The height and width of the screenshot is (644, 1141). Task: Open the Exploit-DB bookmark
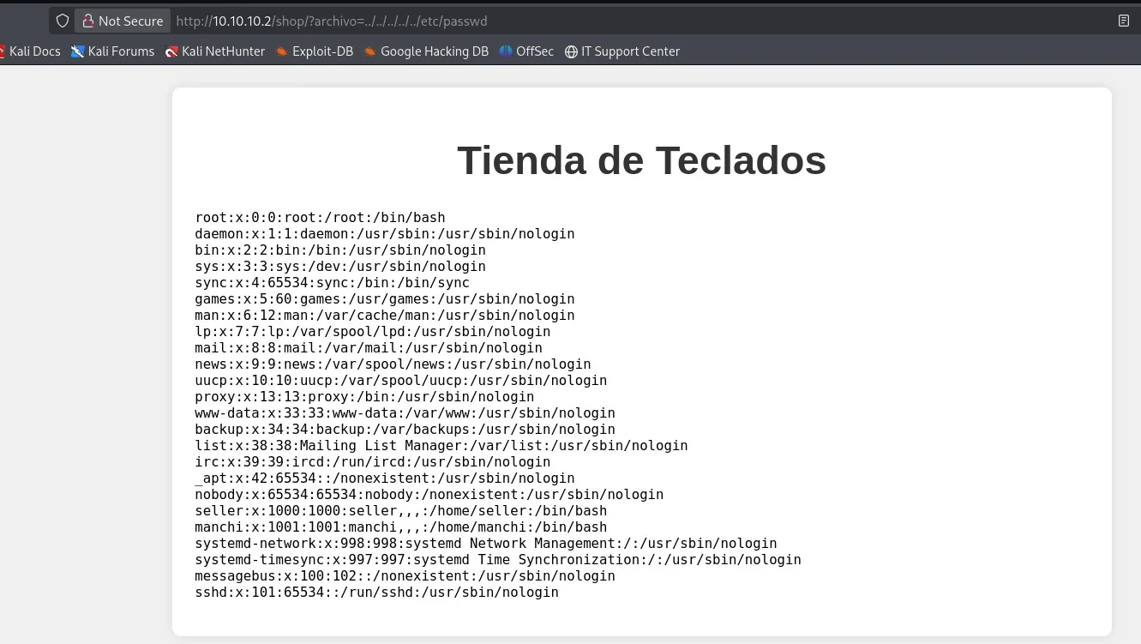pyautogui.click(x=315, y=51)
